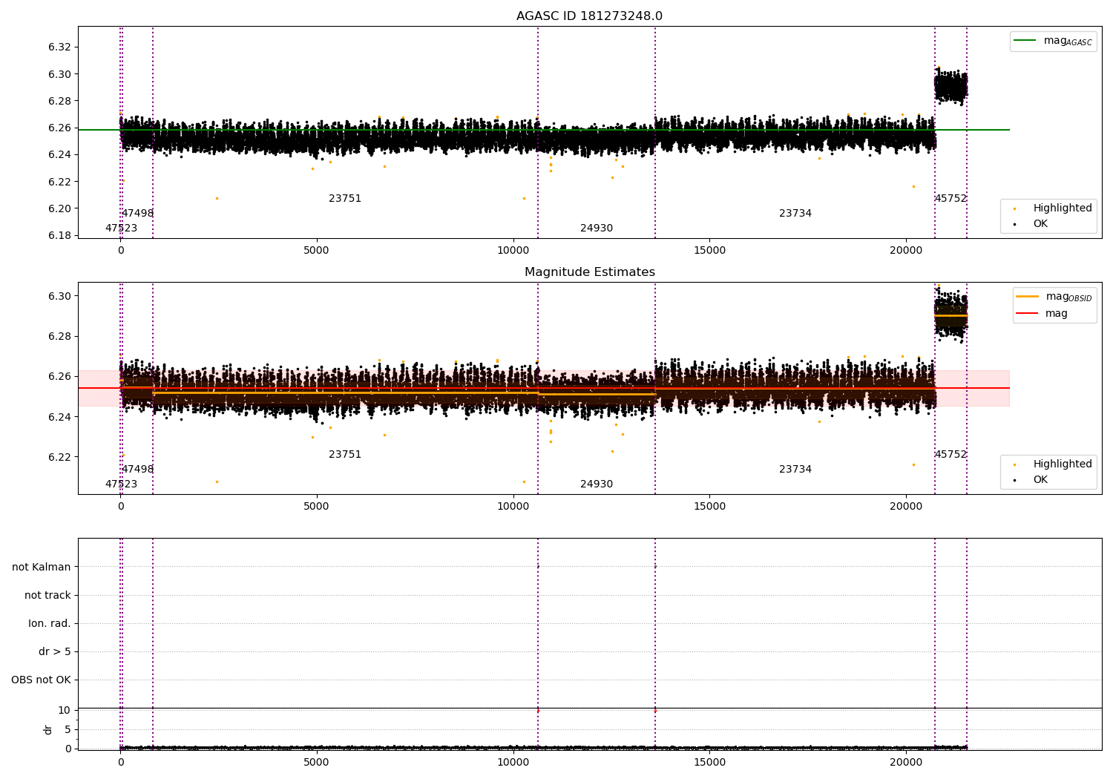Click the 6.22 y-tick in Magnitude Estimates plot
Image resolution: width=1113 pixels, height=779 pixels.
(x=59, y=457)
